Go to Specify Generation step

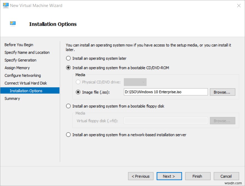pyautogui.click(x=20, y=60)
